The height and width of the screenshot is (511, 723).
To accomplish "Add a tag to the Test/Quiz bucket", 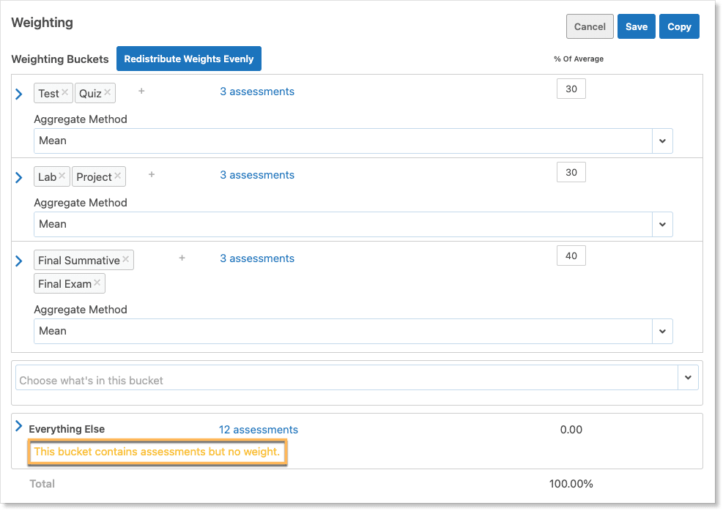I will pos(141,92).
